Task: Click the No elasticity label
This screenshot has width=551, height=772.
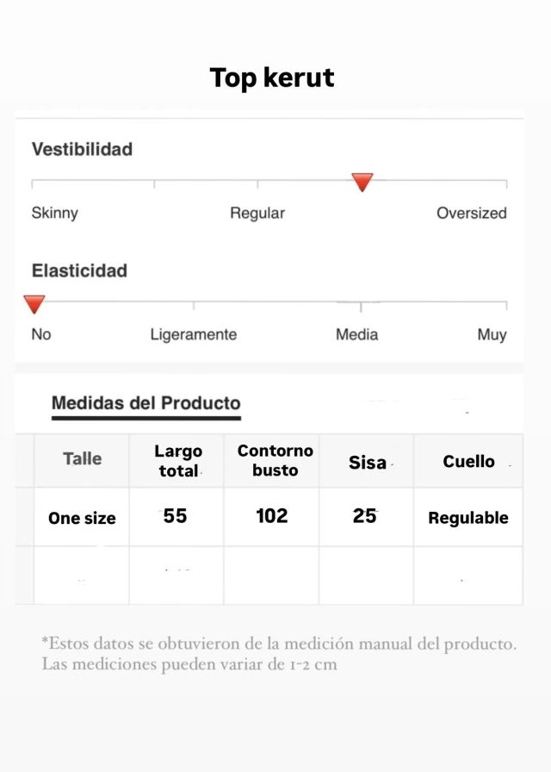Action: pos(41,334)
